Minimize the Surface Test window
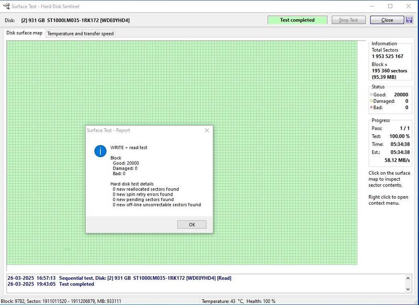The height and width of the screenshot is (305, 419). (372, 6)
